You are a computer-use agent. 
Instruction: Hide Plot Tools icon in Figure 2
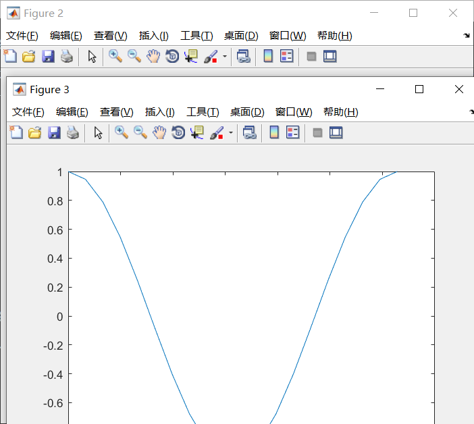tap(311, 57)
